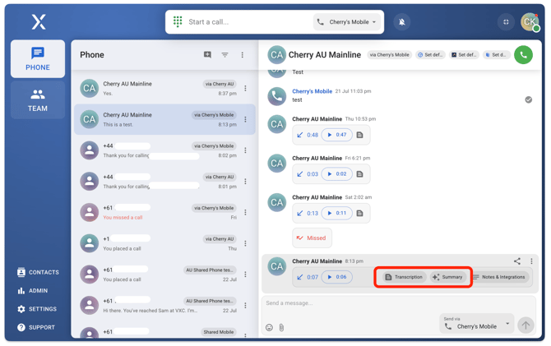
Task: Click the Summary button
Action: 448,277
